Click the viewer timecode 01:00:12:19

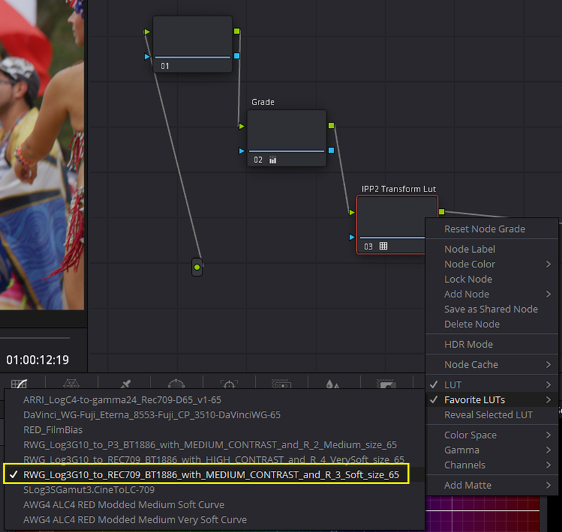coord(38,360)
